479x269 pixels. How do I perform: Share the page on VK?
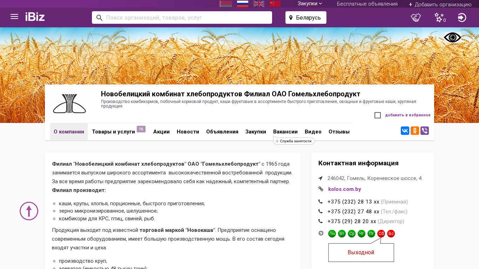(405, 131)
